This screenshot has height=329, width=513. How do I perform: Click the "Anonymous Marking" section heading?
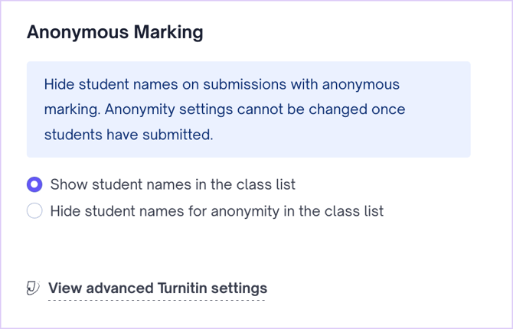point(115,32)
